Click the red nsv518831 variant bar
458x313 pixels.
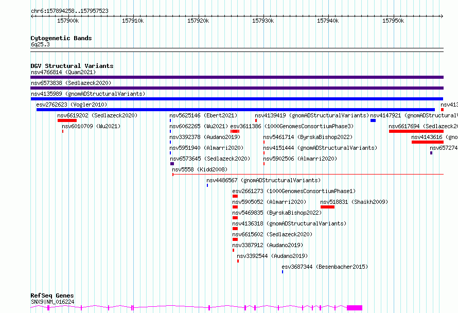point(327,207)
